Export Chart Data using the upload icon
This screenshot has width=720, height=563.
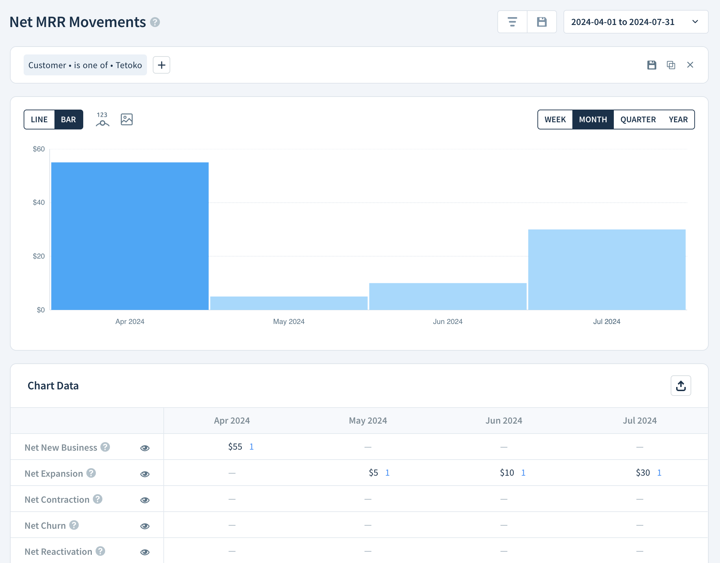(x=680, y=386)
